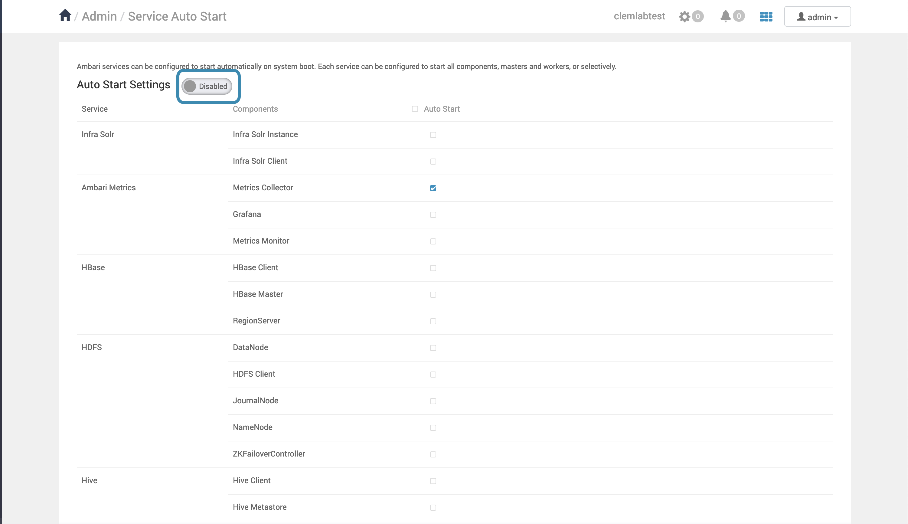This screenshot has height=524, width=908.
Task: Click the Ambari Metrics service name
Action: 109,188
